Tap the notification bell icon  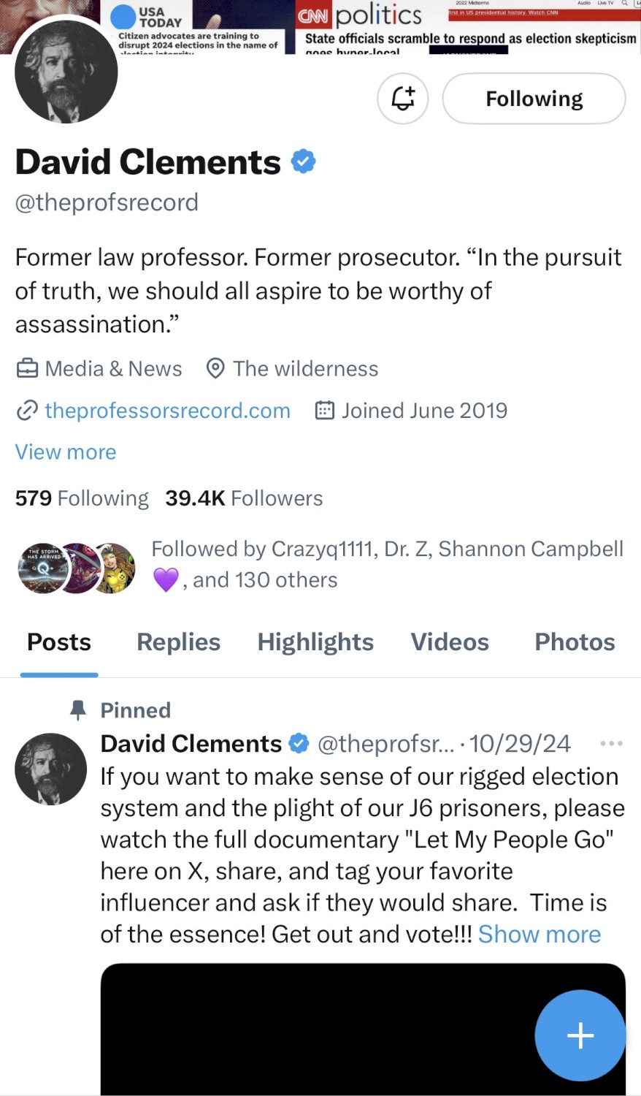tap(402, 99)
